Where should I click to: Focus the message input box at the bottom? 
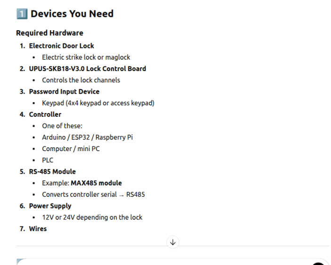click(x=165, y=262)
